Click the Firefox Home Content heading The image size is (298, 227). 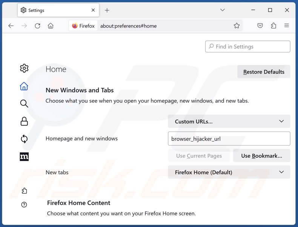pos(79,203)
